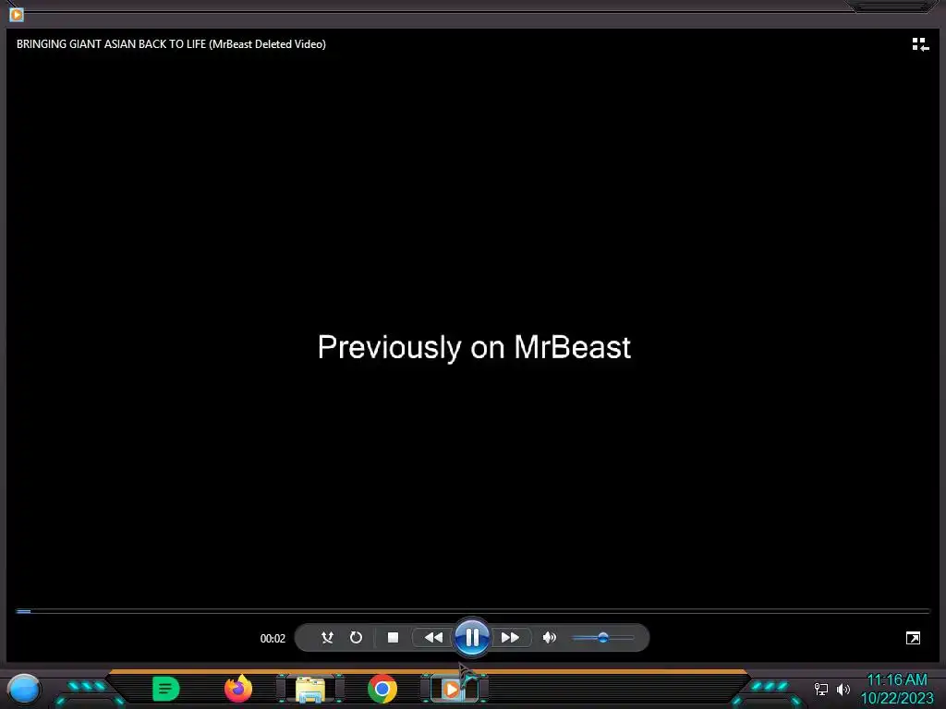Skip to the next track (fast forward)

pos(510,637)
